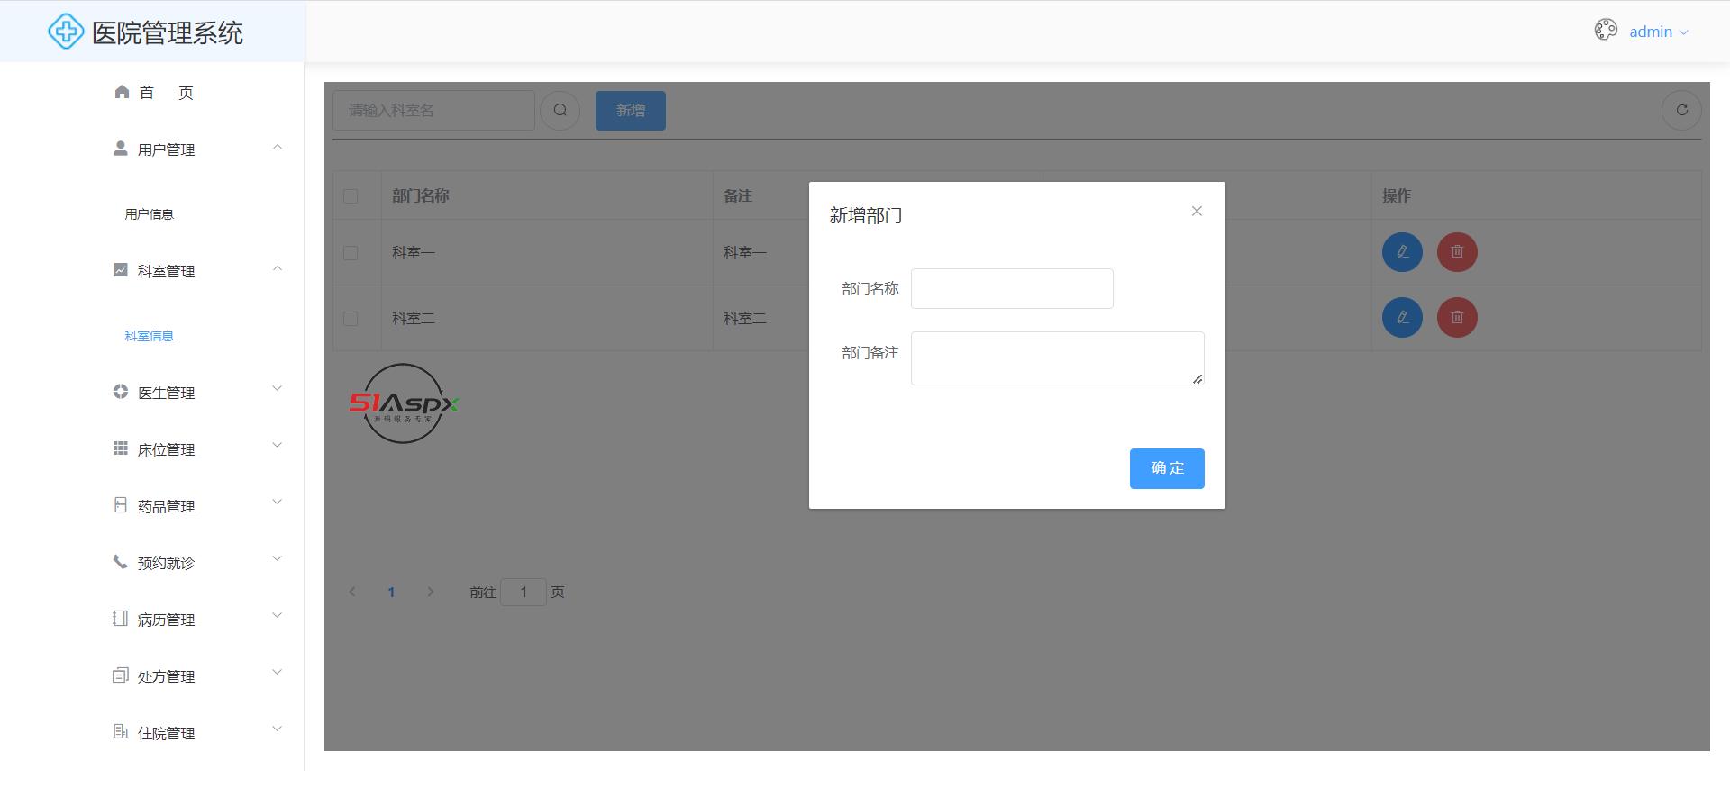This screenshot has width=1730, height=806.
Task: Click the 确定 button in the dialog
Action: pyautogui.click(x=1167, y=468)
